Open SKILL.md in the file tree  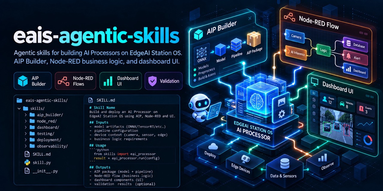38,154
